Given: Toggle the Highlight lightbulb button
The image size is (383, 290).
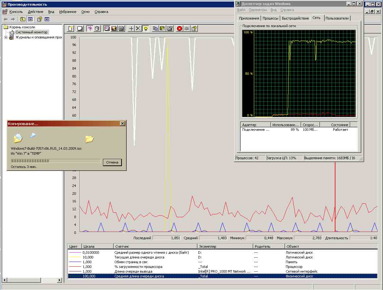Looking at the screenshot, I should pyautogui.click(x=146, y=29).
